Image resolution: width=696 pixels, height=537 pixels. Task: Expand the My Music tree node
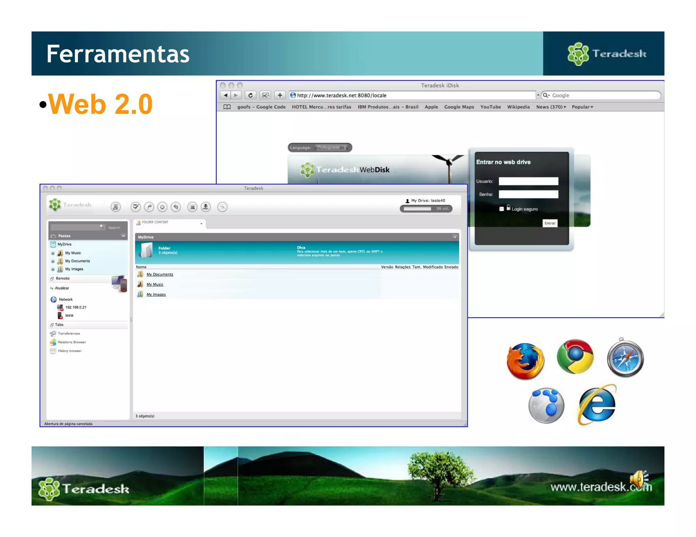click(x=53, y=253)
